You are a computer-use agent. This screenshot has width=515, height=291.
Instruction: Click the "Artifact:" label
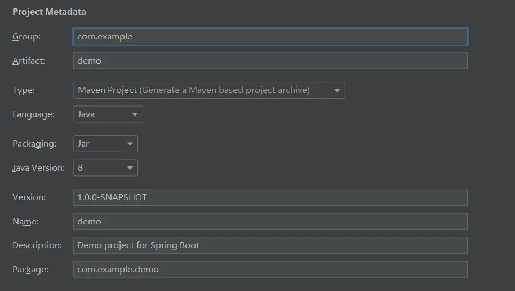[29, 61]
